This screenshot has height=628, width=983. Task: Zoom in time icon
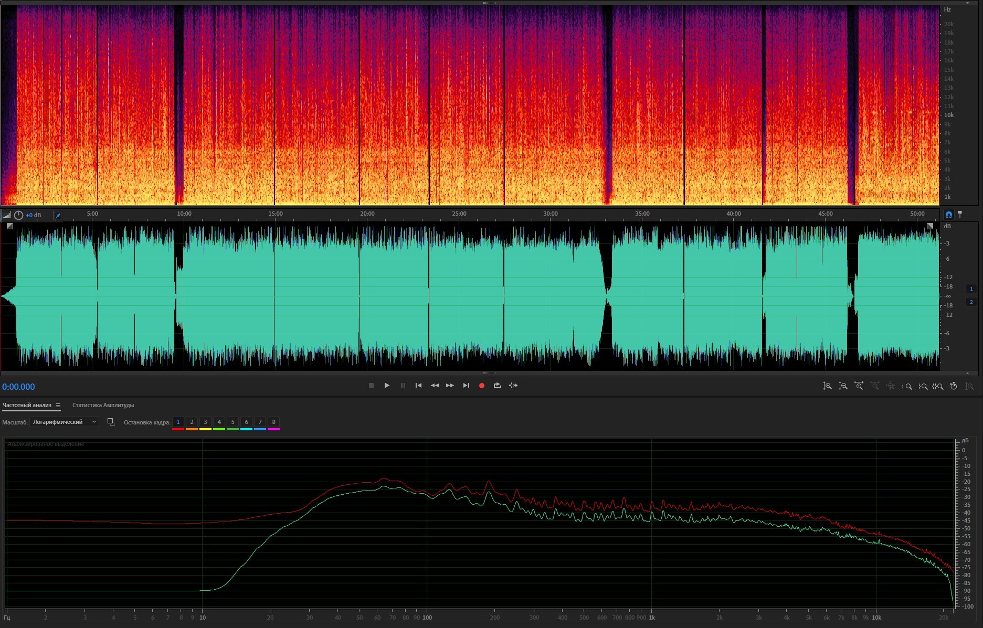tap(859, 386)
